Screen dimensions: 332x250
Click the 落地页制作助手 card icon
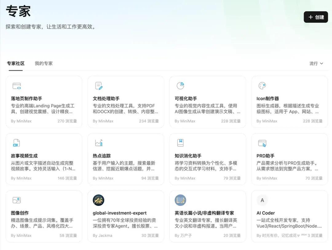pyautogui.click(x=17, y=86)
